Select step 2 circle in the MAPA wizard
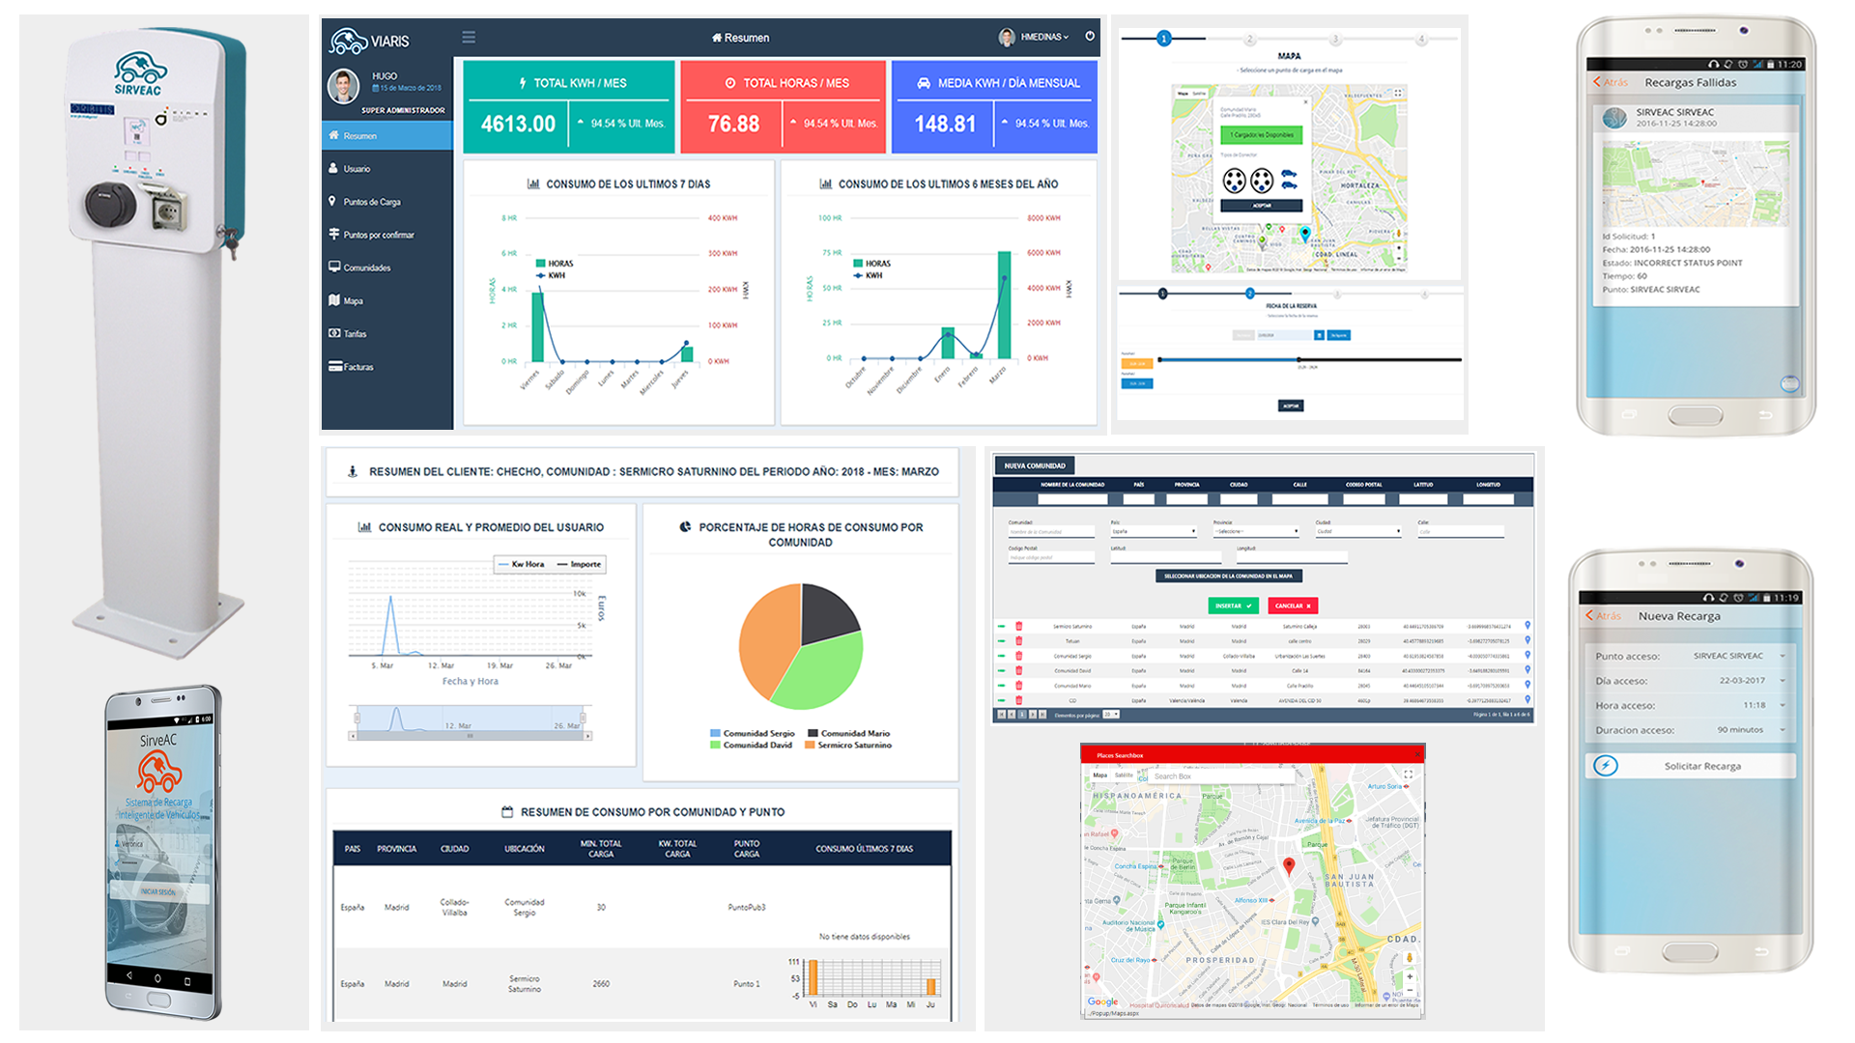The height and width of the screenshot is (1043, 1855). pyautogui.click(x=1249, y=39)
